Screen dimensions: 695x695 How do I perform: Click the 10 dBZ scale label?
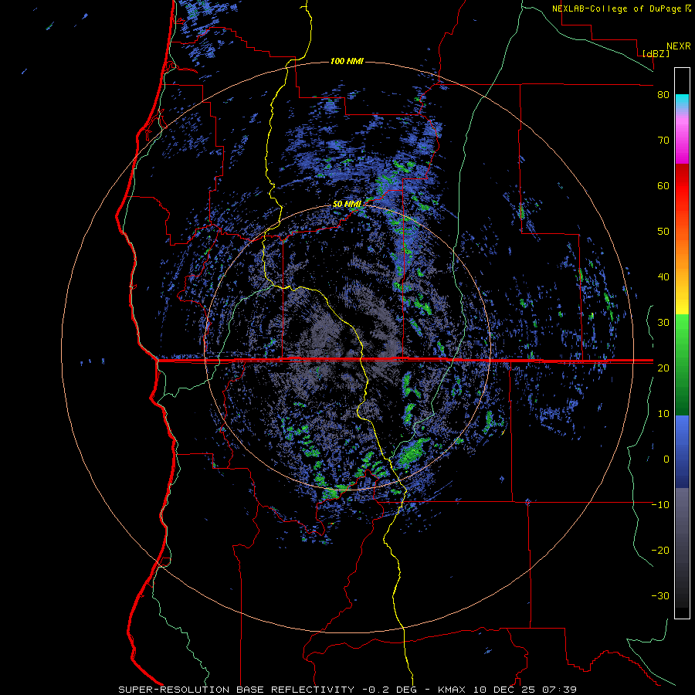coord(663,414)
